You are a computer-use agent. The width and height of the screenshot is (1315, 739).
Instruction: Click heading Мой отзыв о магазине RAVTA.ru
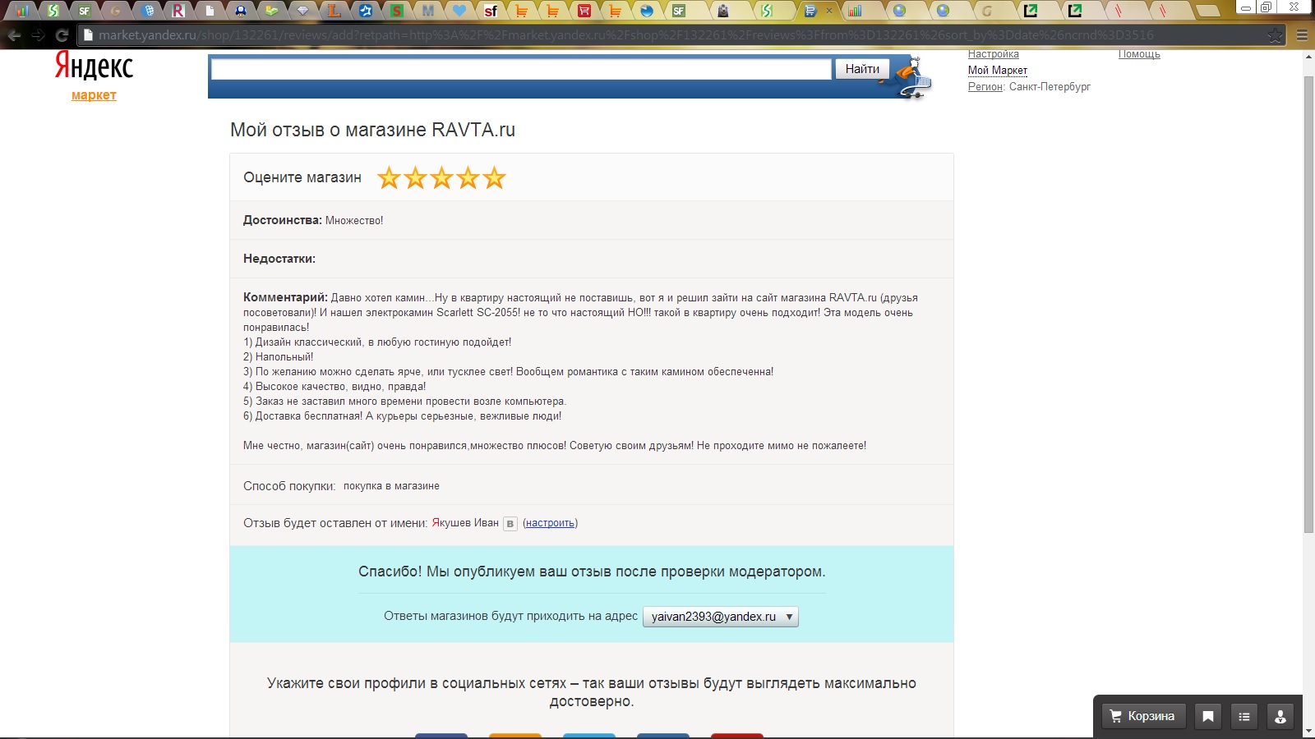(x=372, y=130)
